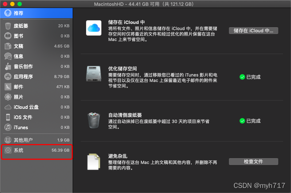Click the iCloud 云盘 cloud icon
The image size is (291, 193).
click(8, 107)
